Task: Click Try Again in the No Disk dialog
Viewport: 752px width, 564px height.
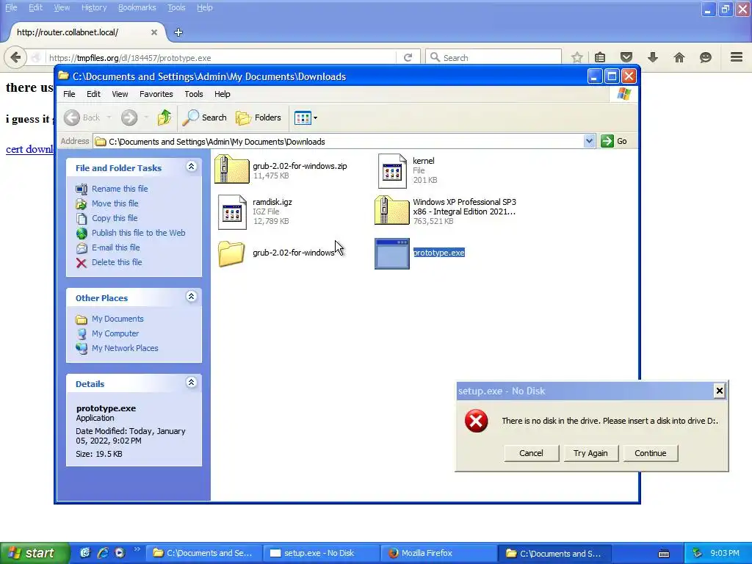Action: 590,453
